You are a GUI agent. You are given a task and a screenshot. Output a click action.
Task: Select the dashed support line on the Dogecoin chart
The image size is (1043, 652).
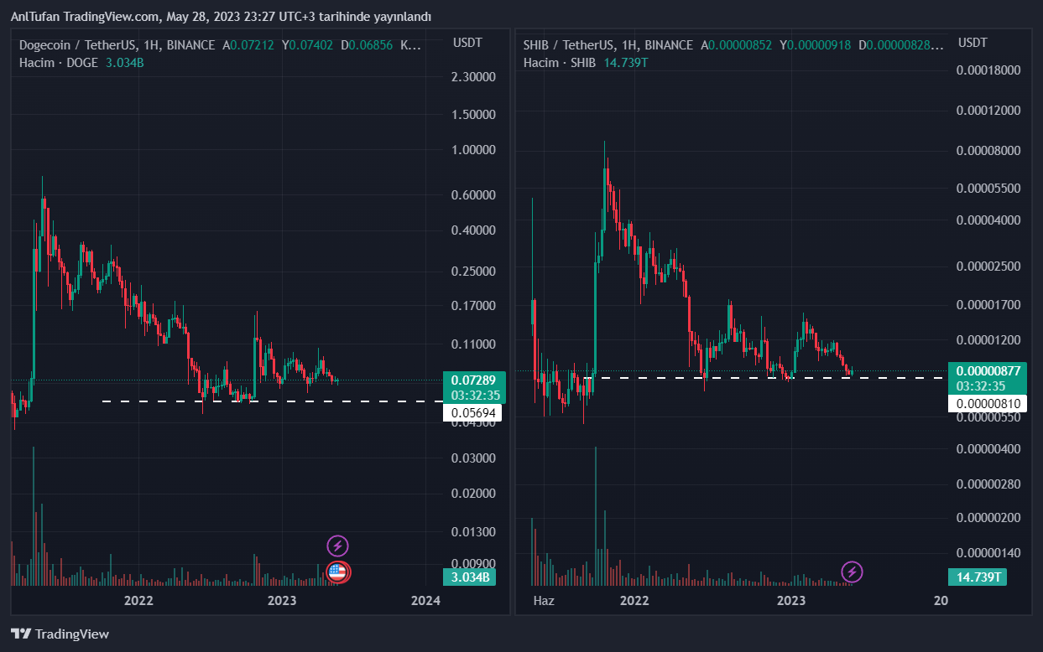[271, 401]
